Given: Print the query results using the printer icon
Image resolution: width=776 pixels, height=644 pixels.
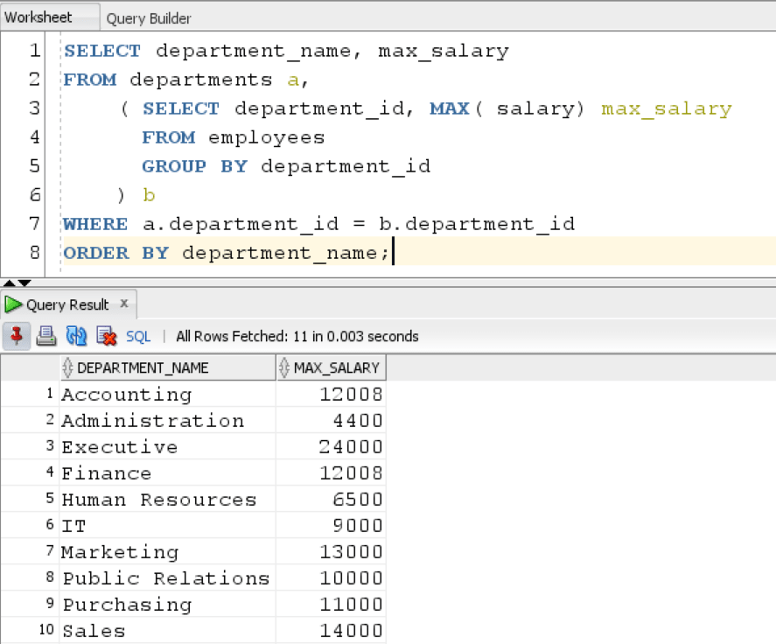Looking at the screenshot, I should pyautogui.click(x=47, y=336).
